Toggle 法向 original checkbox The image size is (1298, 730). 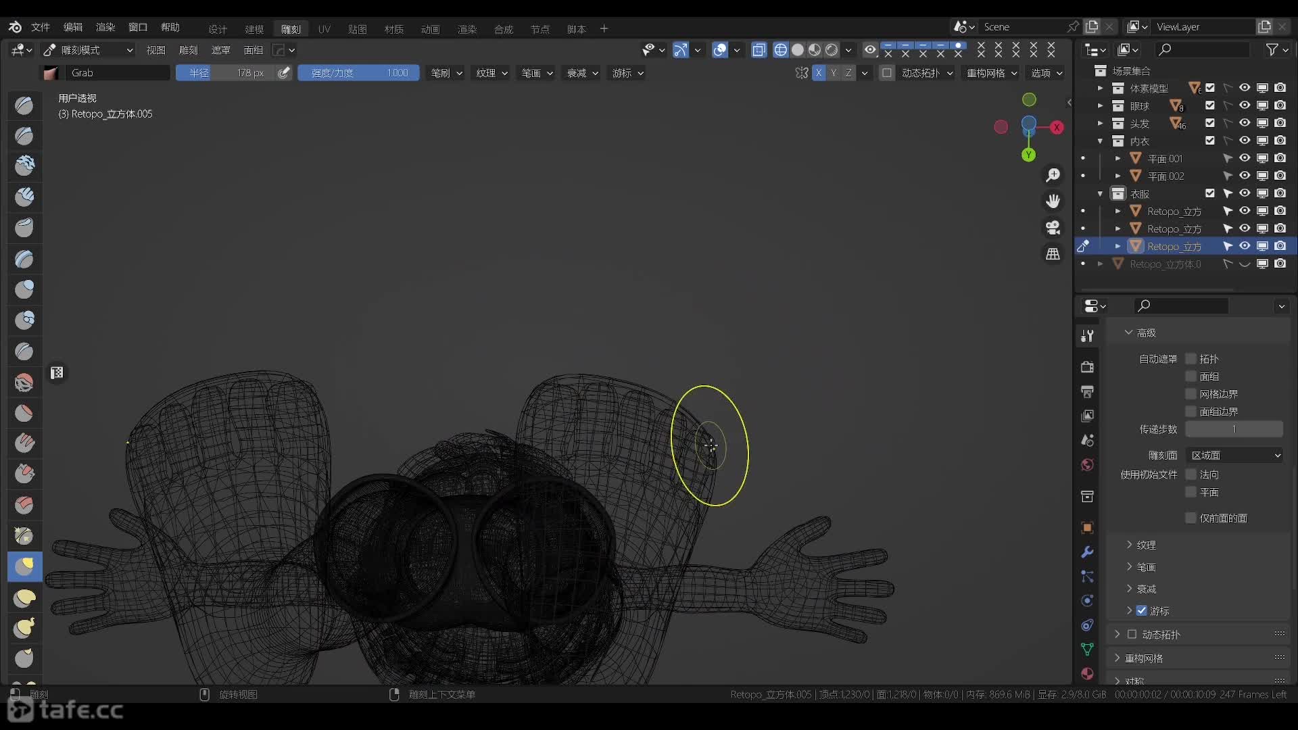click(x=1191, y=474)
